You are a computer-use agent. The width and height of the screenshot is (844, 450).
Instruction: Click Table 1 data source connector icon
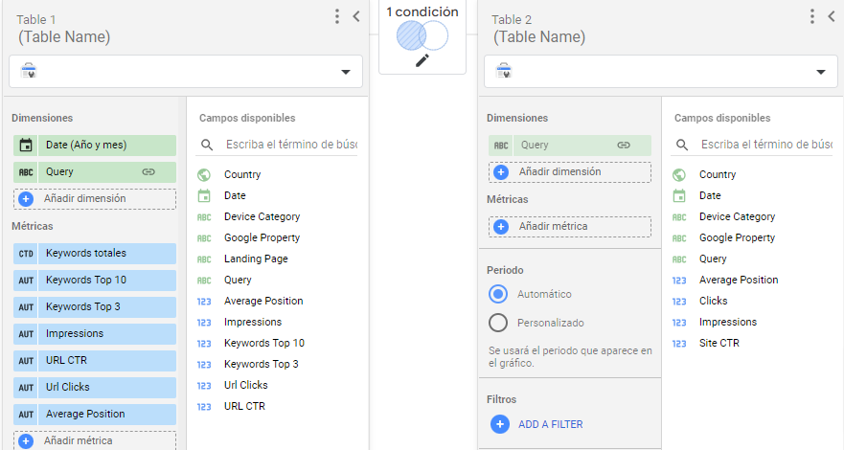point(28,71)
